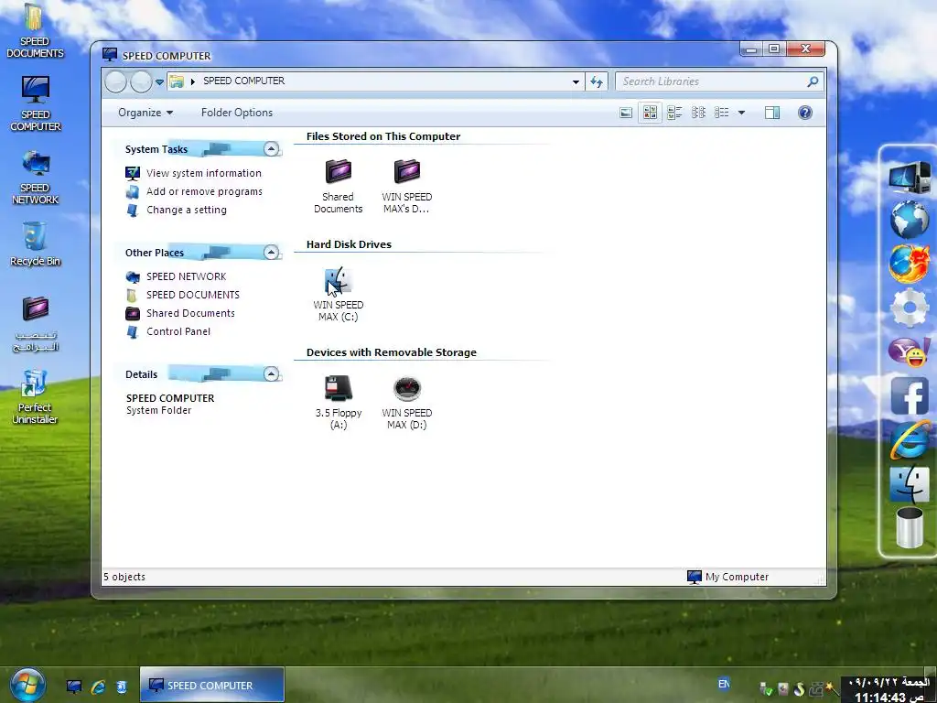Collapse the Other Places section
Image resolution: width=937 pixels, height=703 pixels.
point(271,253)
